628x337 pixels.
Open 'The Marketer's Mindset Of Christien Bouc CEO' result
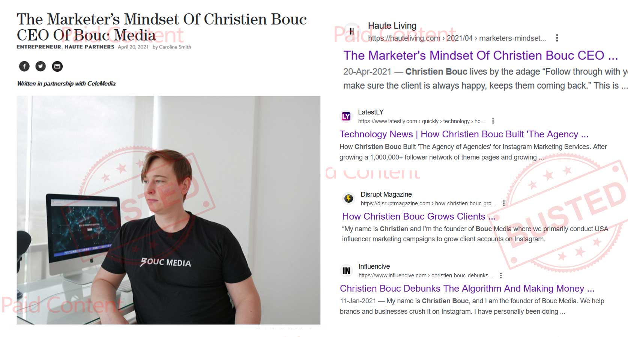click(481, 56)
